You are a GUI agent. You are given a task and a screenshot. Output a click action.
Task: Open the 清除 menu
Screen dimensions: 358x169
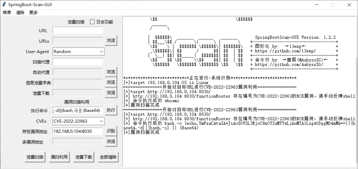pyautogui.click(x=20, y=13)
